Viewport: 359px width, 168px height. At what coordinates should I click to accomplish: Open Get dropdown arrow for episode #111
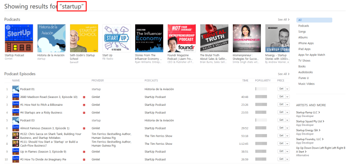tap(287, 144)
